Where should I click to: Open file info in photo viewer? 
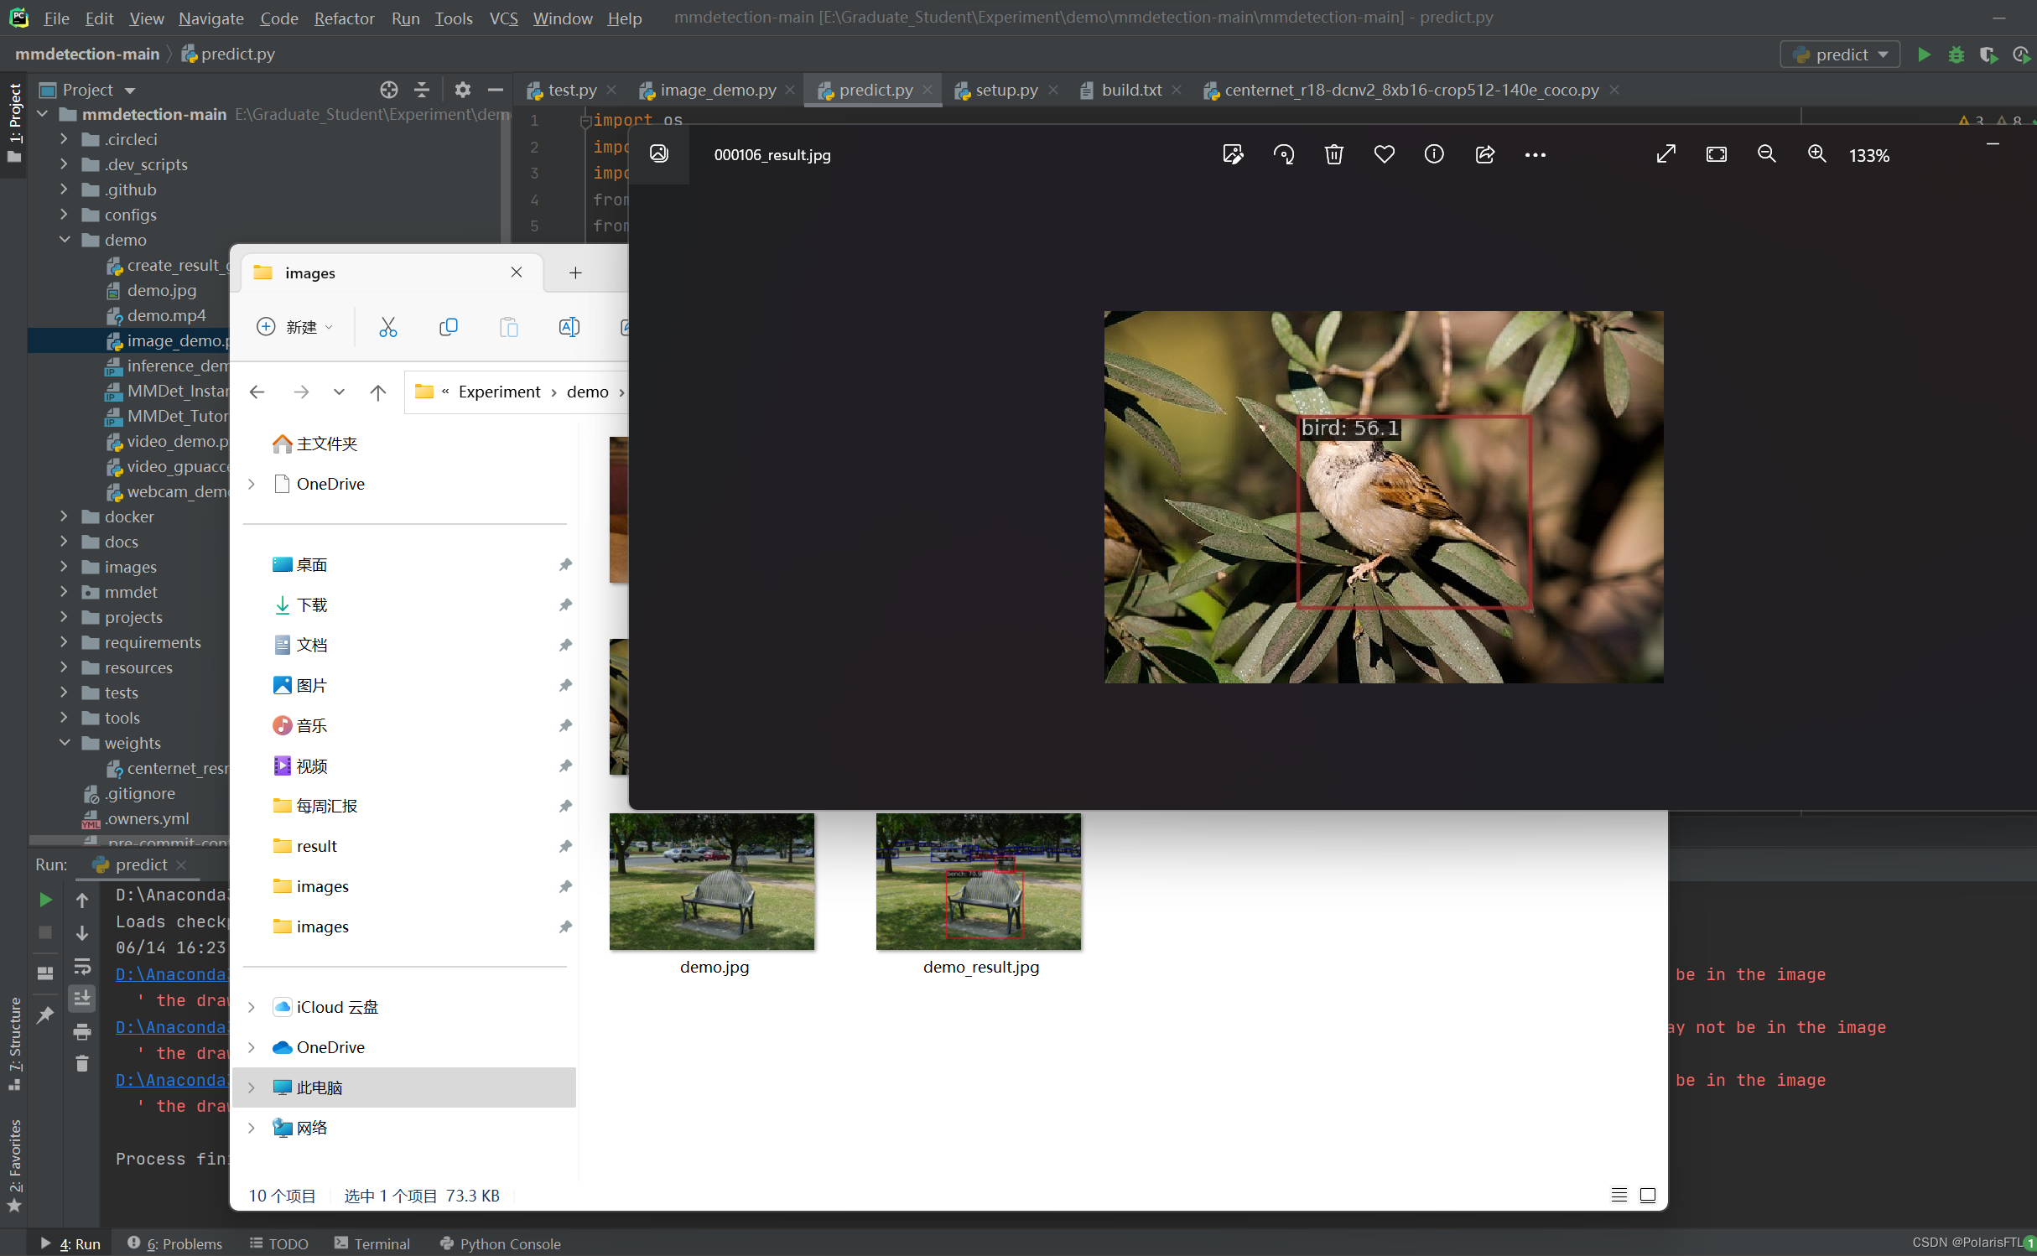1434,155
